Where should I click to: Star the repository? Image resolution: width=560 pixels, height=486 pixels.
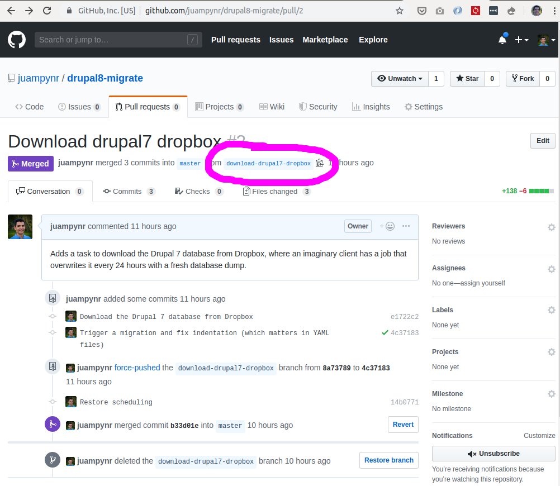(467, 79)
